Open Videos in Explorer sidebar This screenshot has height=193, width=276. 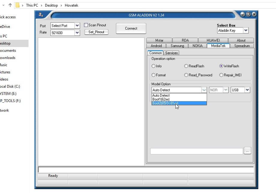4,79
